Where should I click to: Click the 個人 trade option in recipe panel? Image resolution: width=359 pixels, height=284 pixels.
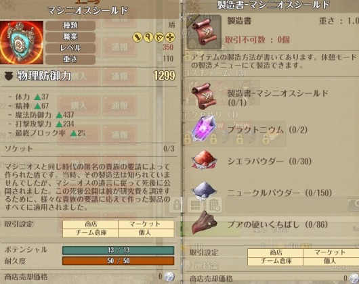click(x=331, y=261)
